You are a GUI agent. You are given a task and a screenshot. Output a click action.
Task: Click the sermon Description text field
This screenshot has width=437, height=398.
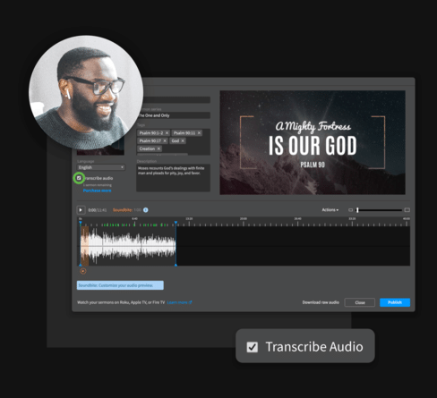coord(173,178)
